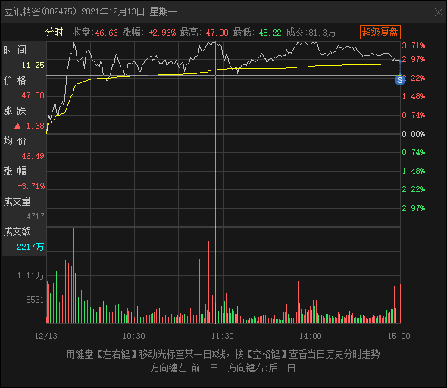Viewport: 447px width, 388px height.
Task: Click the 12/13 date axis label
Action: tap(46, 336)
